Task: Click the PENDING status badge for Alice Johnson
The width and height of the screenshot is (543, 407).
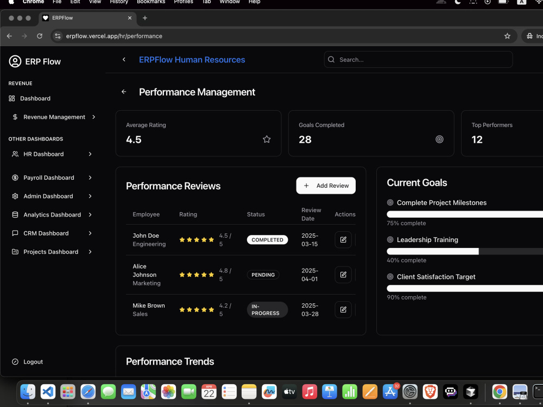Action: click(263, 275)
